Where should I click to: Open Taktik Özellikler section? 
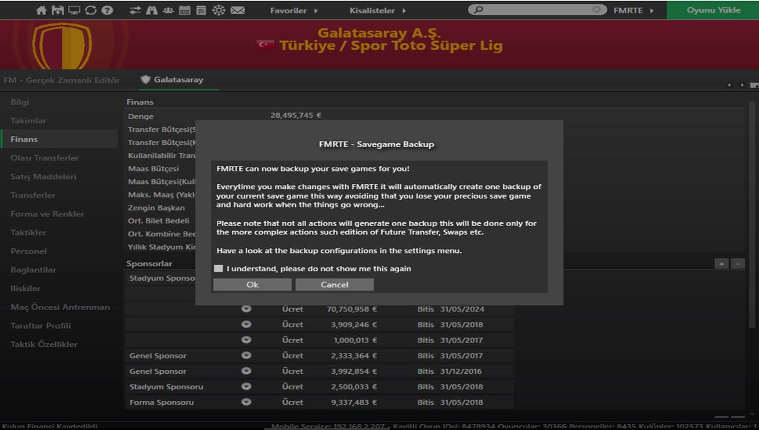(44, 344)
